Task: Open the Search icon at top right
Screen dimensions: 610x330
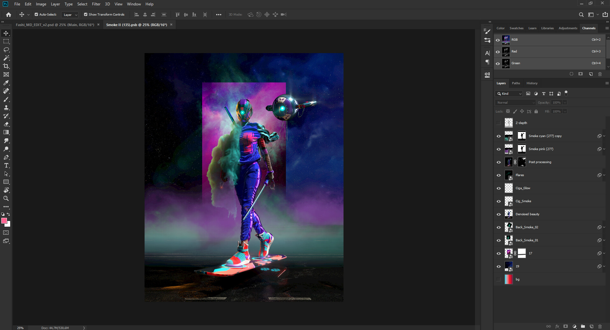Action: point(581,15)
